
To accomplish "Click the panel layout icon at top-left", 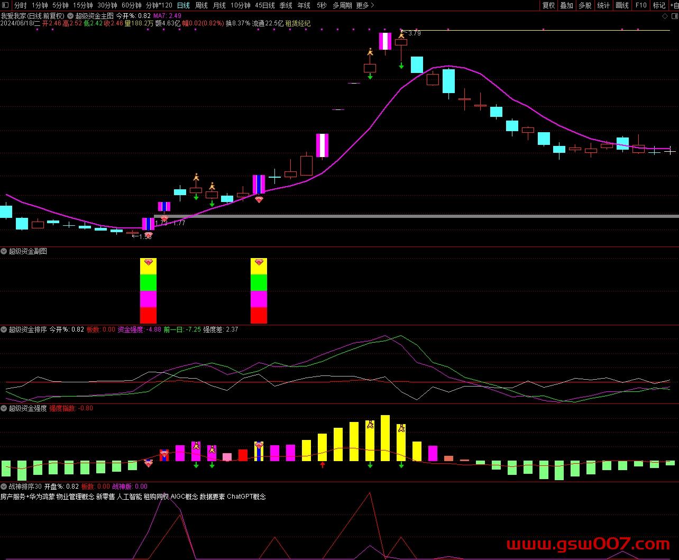I will 5,5.
